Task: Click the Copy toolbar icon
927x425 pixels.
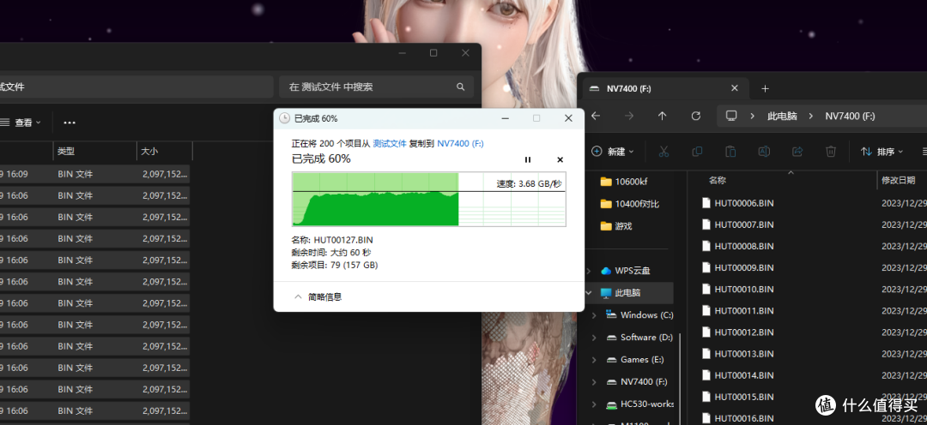Action: [697, 152]
